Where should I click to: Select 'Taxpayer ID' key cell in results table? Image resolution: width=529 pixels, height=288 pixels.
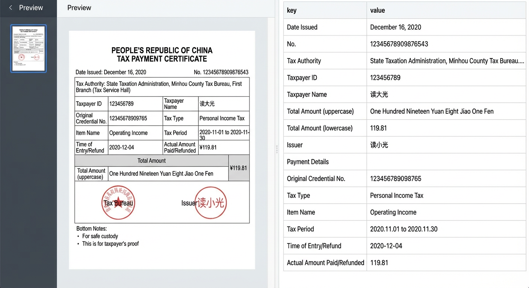(325, 78)
